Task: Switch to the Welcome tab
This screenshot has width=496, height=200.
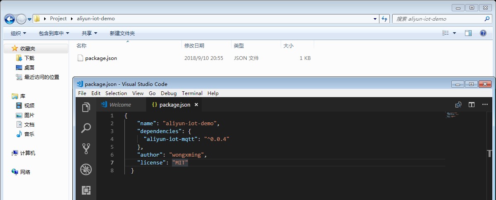Action: coord(120,105)
